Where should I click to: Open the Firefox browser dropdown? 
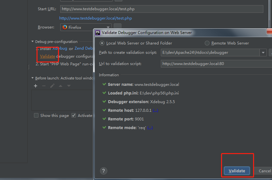(x=86, y=28)
